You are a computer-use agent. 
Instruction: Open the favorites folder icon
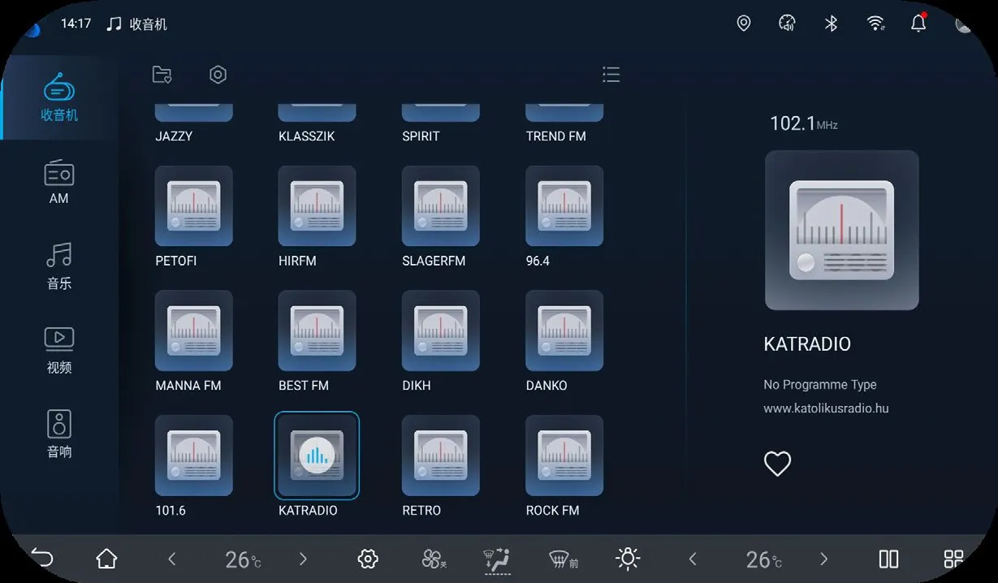click(x=162, y=75)
